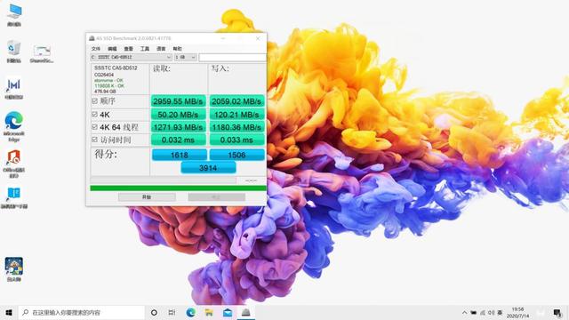Open the File (文件) menu
The width and height of the screenshot is (569, 320).
pyautogui.click(x=96, y=49)
